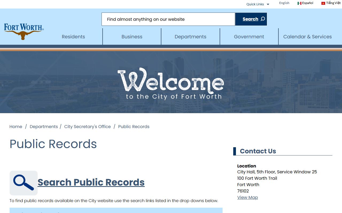342x213 pixels.
Task: Click the Vietnamese flag icon beside Tiếng Việt
Action: [x=323, y=3]
